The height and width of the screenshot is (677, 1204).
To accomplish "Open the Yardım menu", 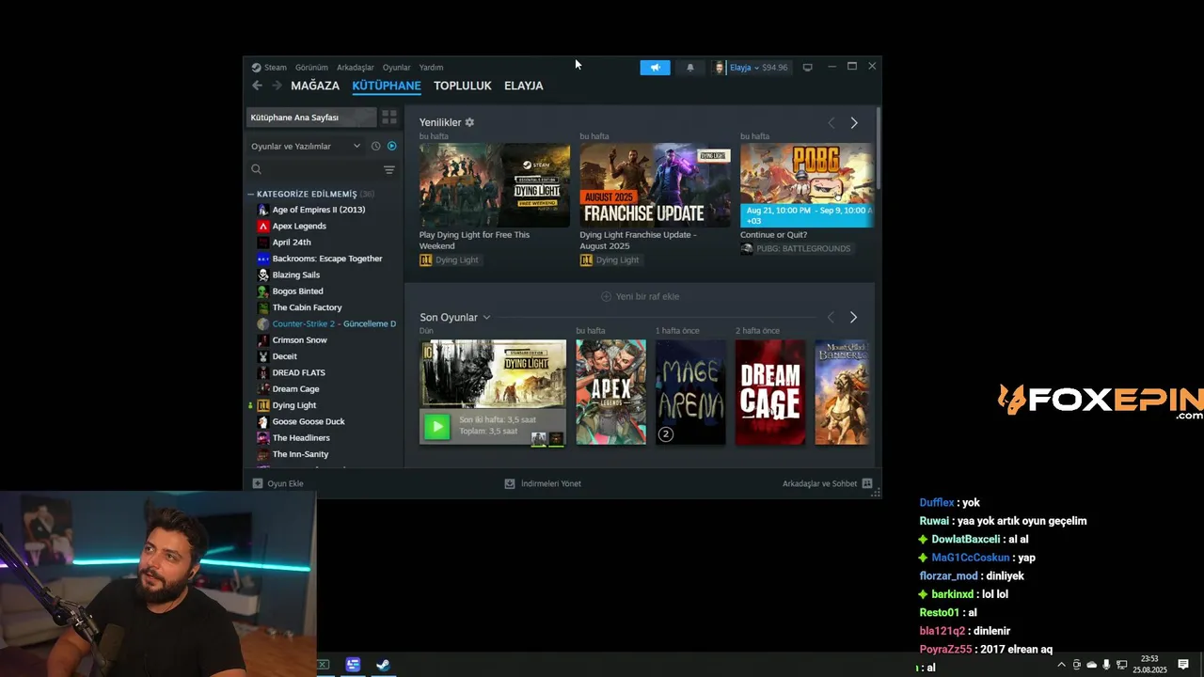I will tap(431, 68).
